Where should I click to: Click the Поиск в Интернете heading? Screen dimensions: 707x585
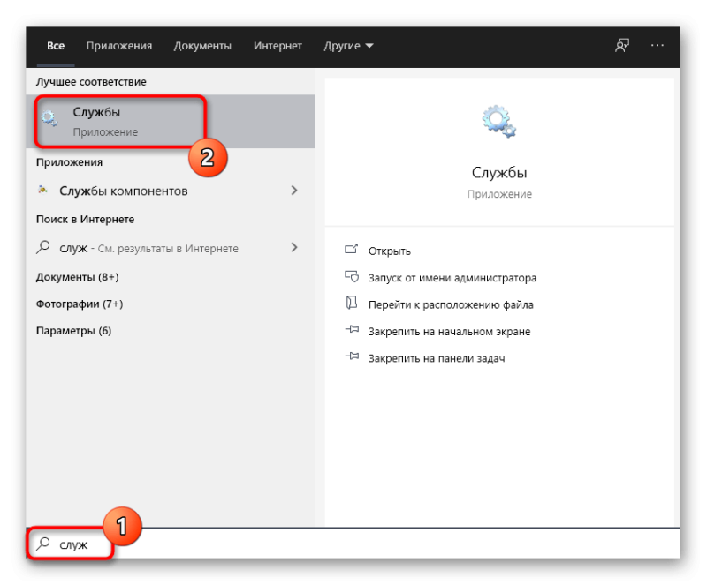pos(85,220)
